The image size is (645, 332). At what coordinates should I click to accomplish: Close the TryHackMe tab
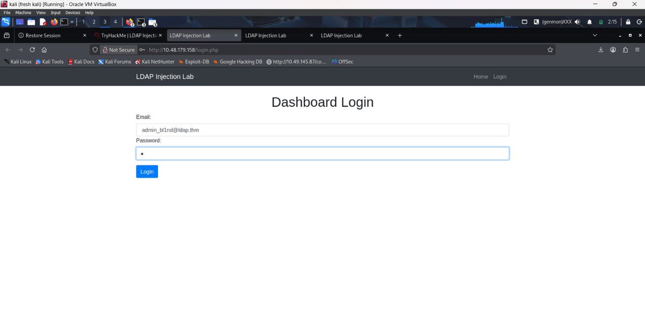[160, 35]
